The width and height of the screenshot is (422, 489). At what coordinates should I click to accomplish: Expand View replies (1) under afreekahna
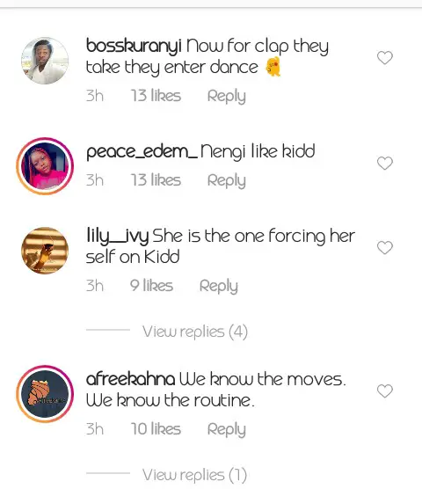tap(195, 475)
